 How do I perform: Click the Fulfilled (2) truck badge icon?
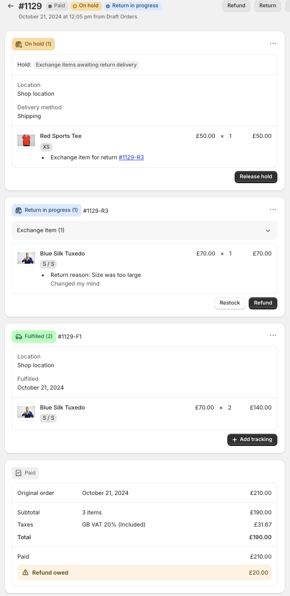click(x=18, y=336)
